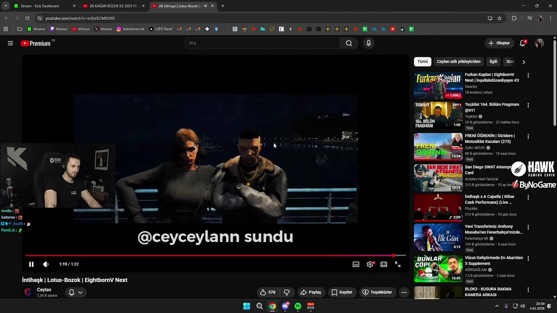Open Windows taskbar search
This screenshot has height=313, width=557.
tap(259, 306)
